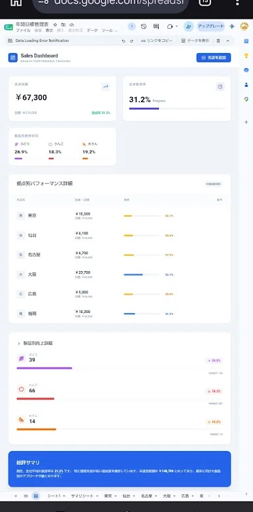Viewport: 253px width, 512px height.
Task: Open Maps in the side panel
Action: (x=246, y=100)
